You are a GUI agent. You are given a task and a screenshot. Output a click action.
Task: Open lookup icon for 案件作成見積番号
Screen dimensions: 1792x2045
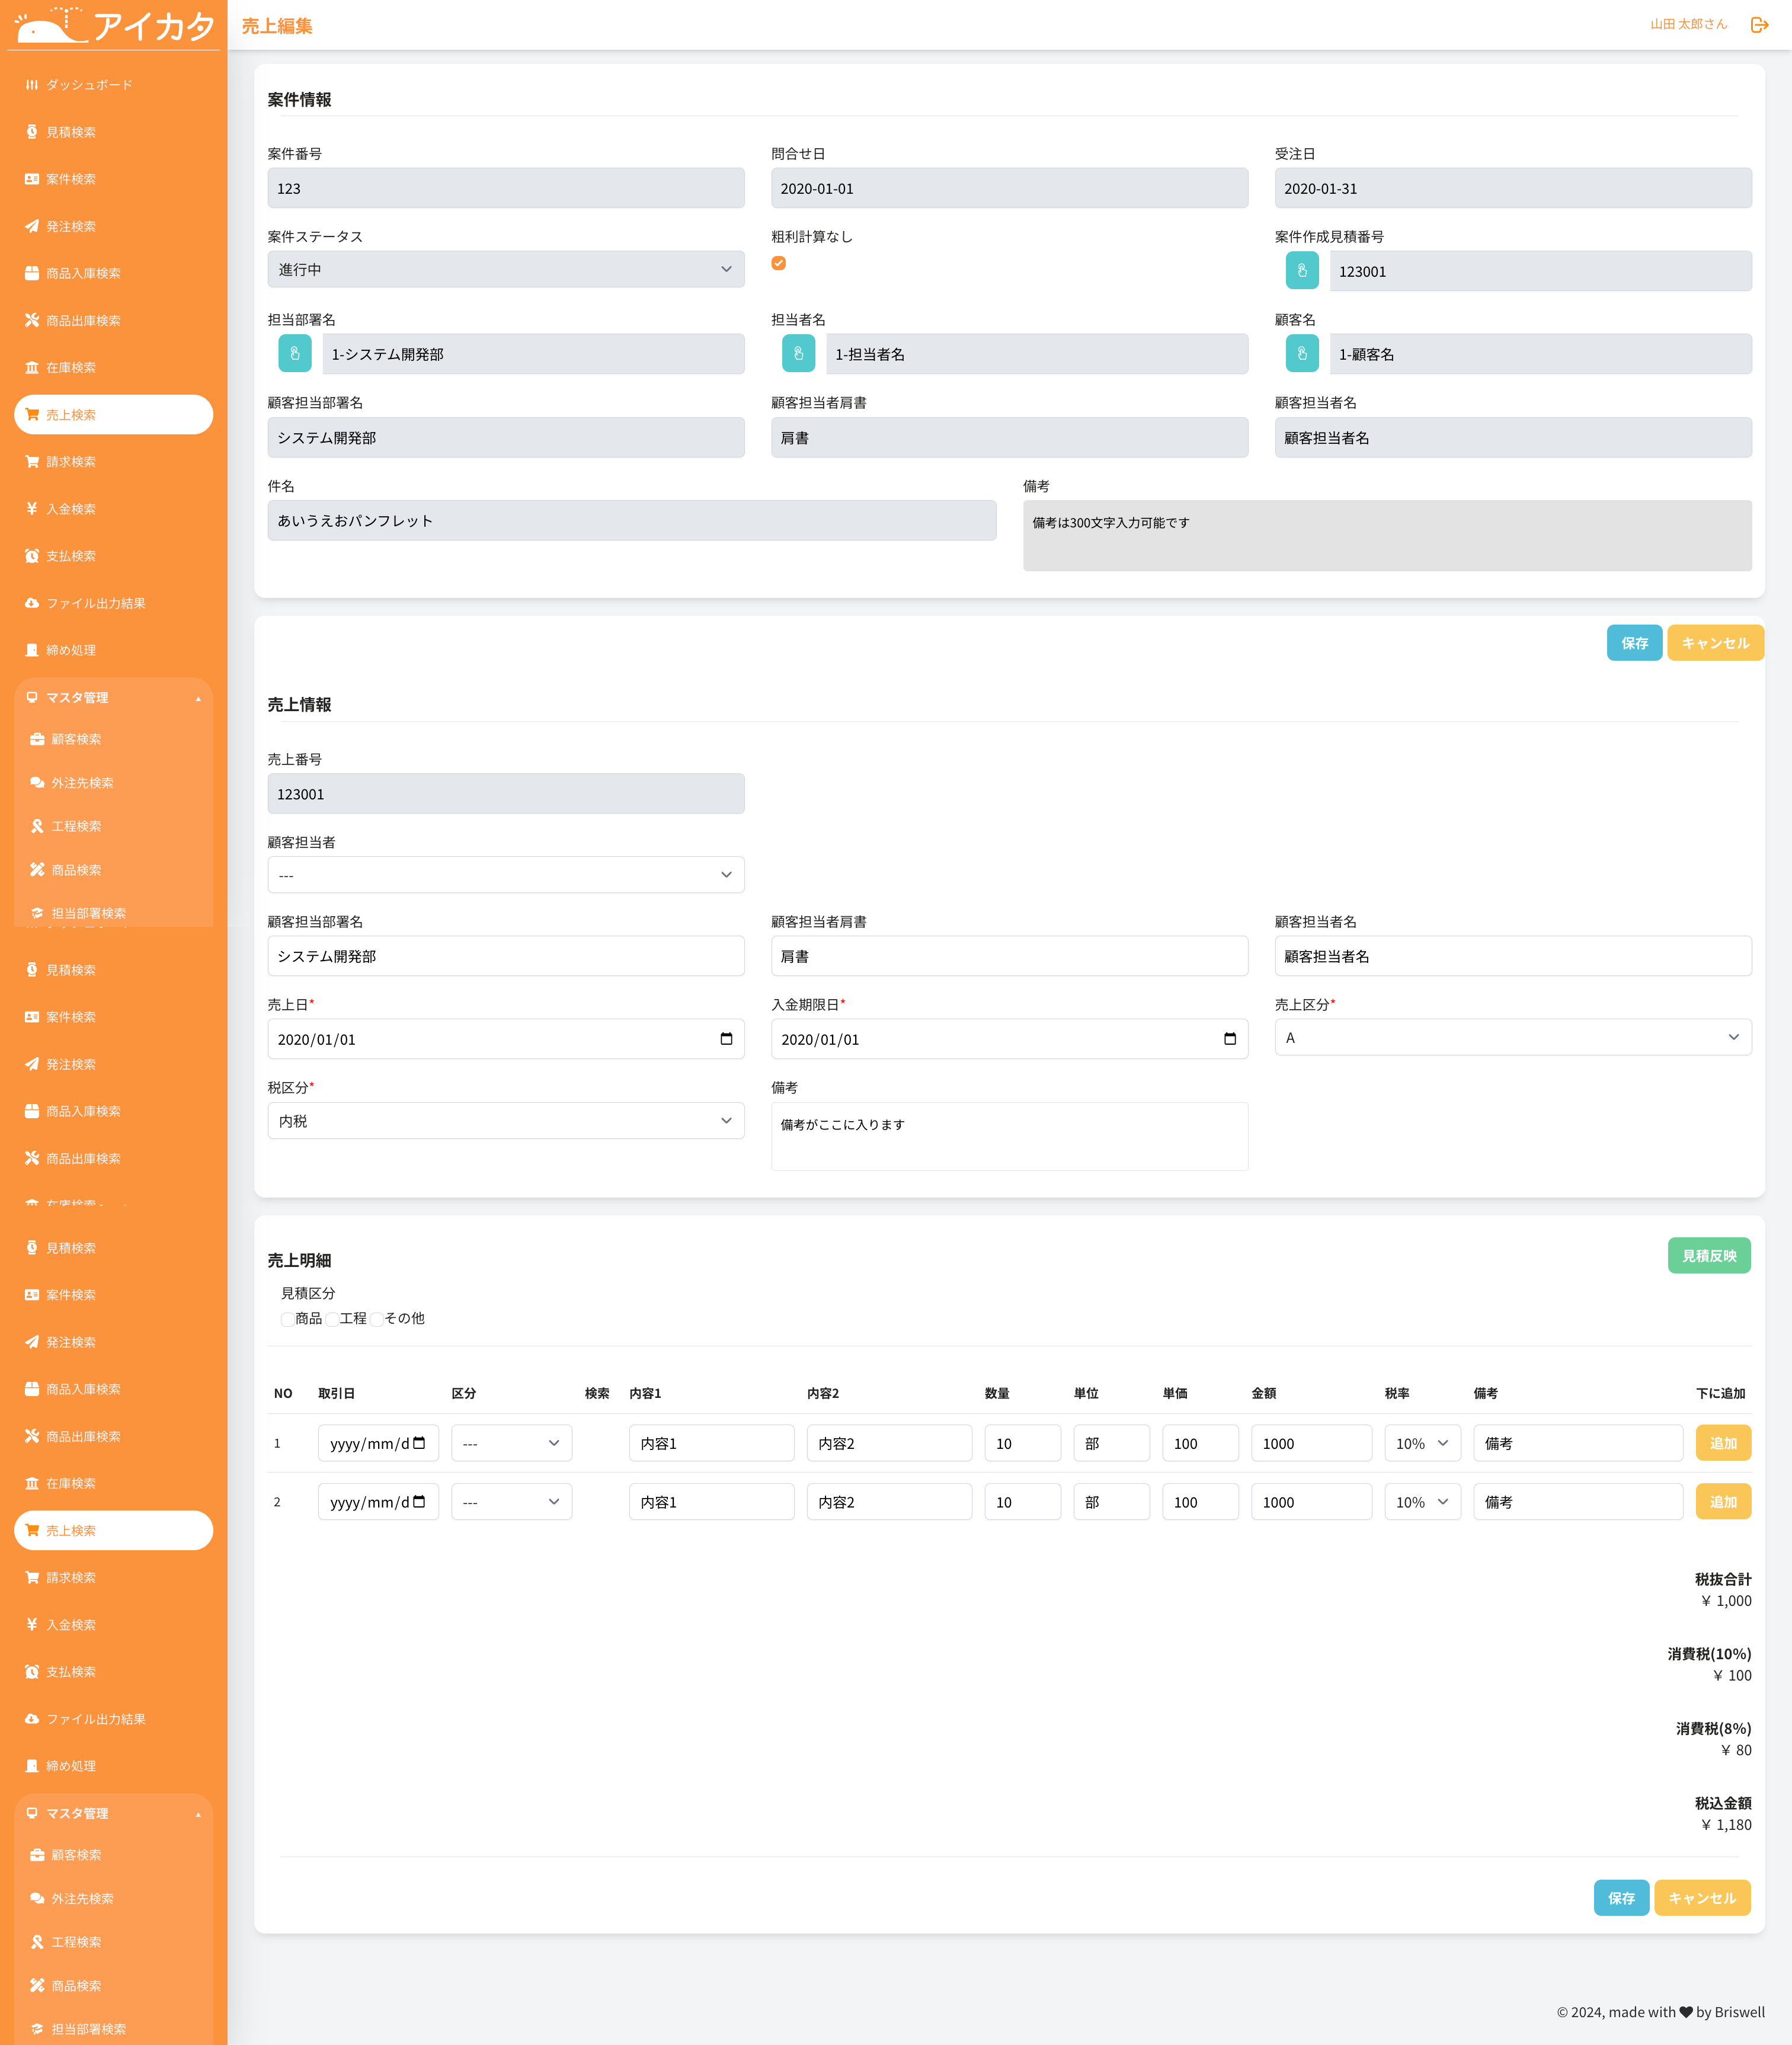click(x=1301, y=271)
